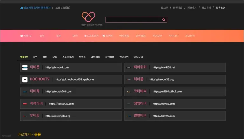244x139 pixels.
Task: Click the URL https://ootv52.com
Action: pos(164,104)
